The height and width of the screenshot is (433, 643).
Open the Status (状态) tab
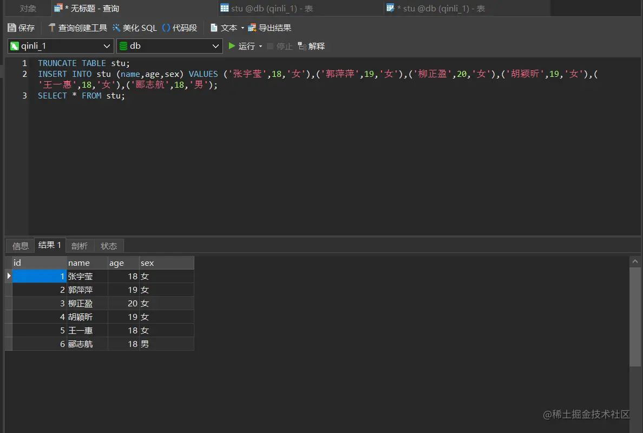point(109,246)
